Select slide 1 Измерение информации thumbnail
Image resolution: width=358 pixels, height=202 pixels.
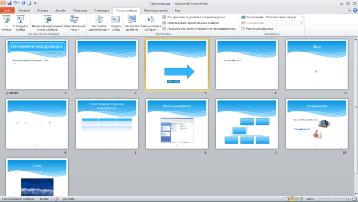[37, 64]
